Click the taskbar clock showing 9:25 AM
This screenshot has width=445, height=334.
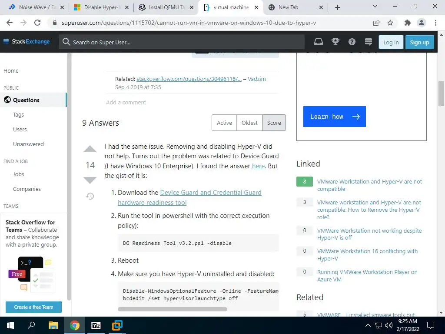click(408, 325)
